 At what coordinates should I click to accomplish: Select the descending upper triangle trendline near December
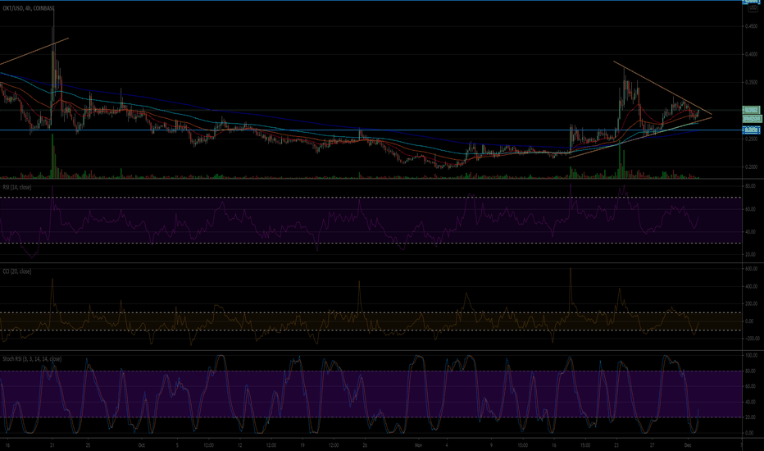[x=662, y=88]
